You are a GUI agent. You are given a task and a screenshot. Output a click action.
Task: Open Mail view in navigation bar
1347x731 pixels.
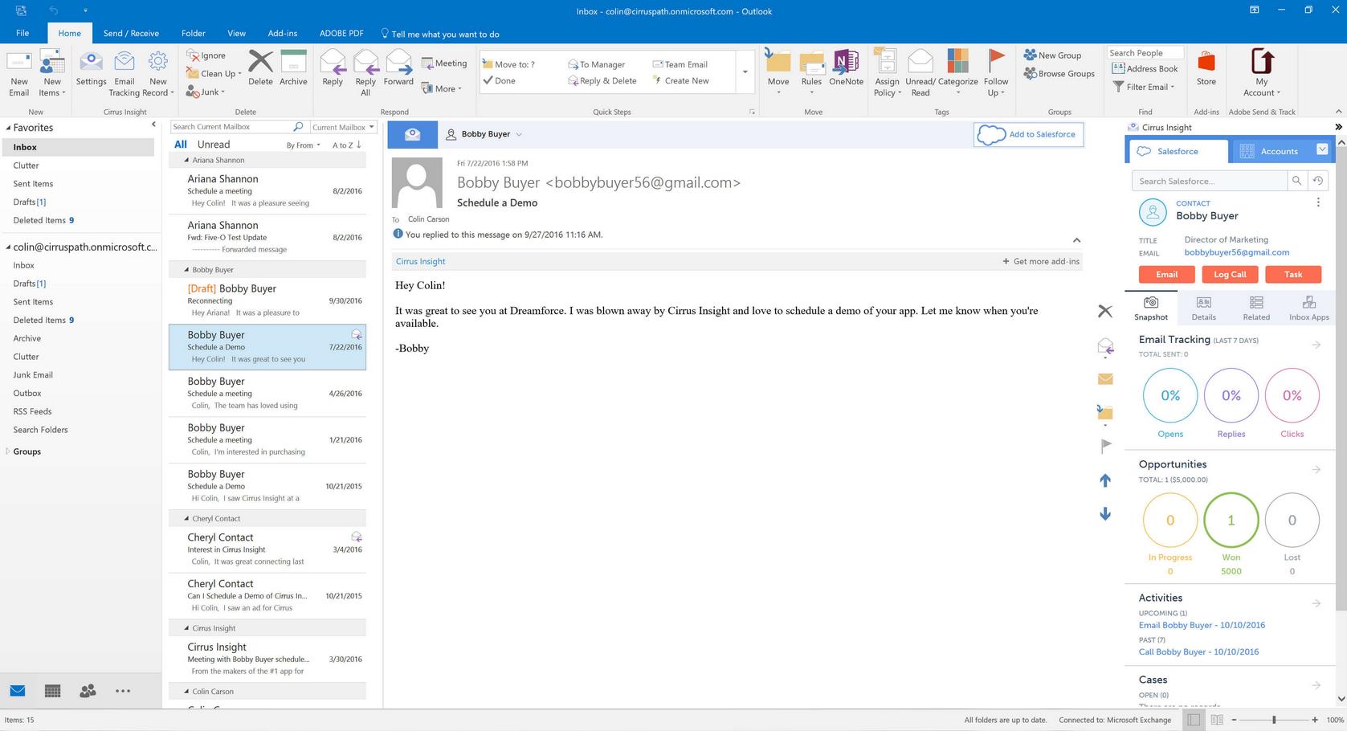pyautogui.click(x=18, y=691)
